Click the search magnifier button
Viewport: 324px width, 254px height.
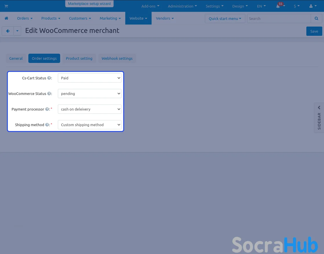(x=316, y=18)
